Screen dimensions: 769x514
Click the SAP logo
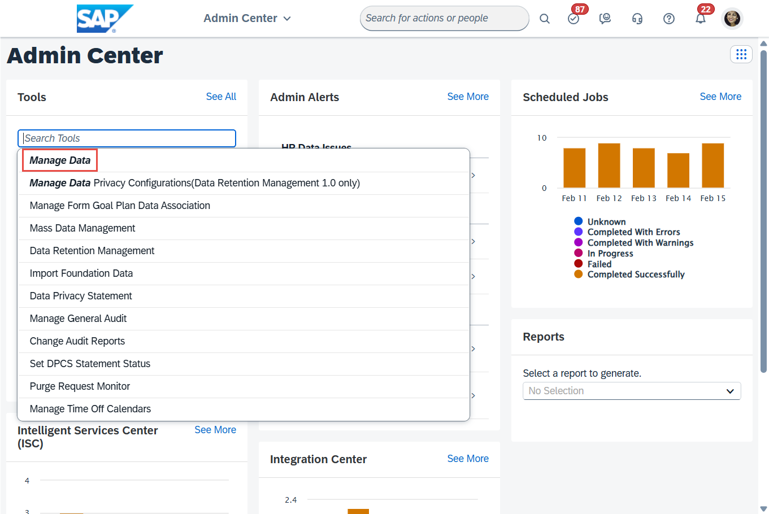pyautogui.click(x=105, y=19)
